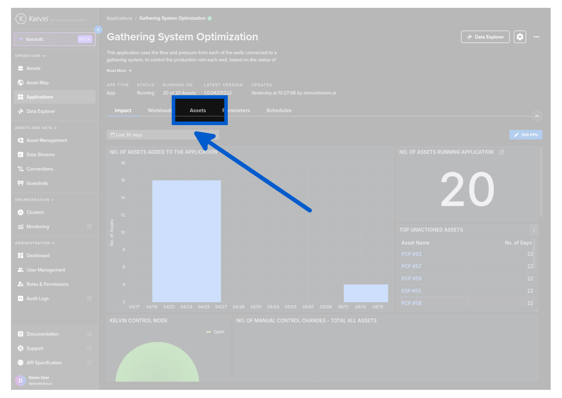
Task: Click the three-dot more options icon
Action: click(x=536, y=37)
